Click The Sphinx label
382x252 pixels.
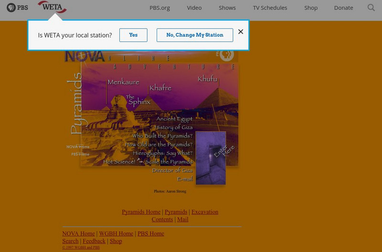[138, 100]
